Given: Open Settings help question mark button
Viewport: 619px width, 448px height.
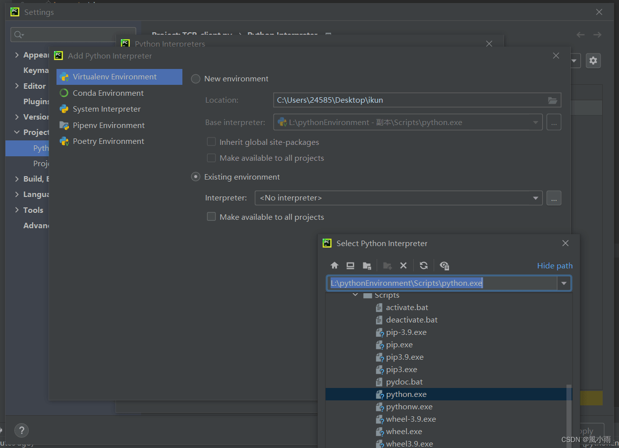Looking at the screenshot, I should click(21, 430).
